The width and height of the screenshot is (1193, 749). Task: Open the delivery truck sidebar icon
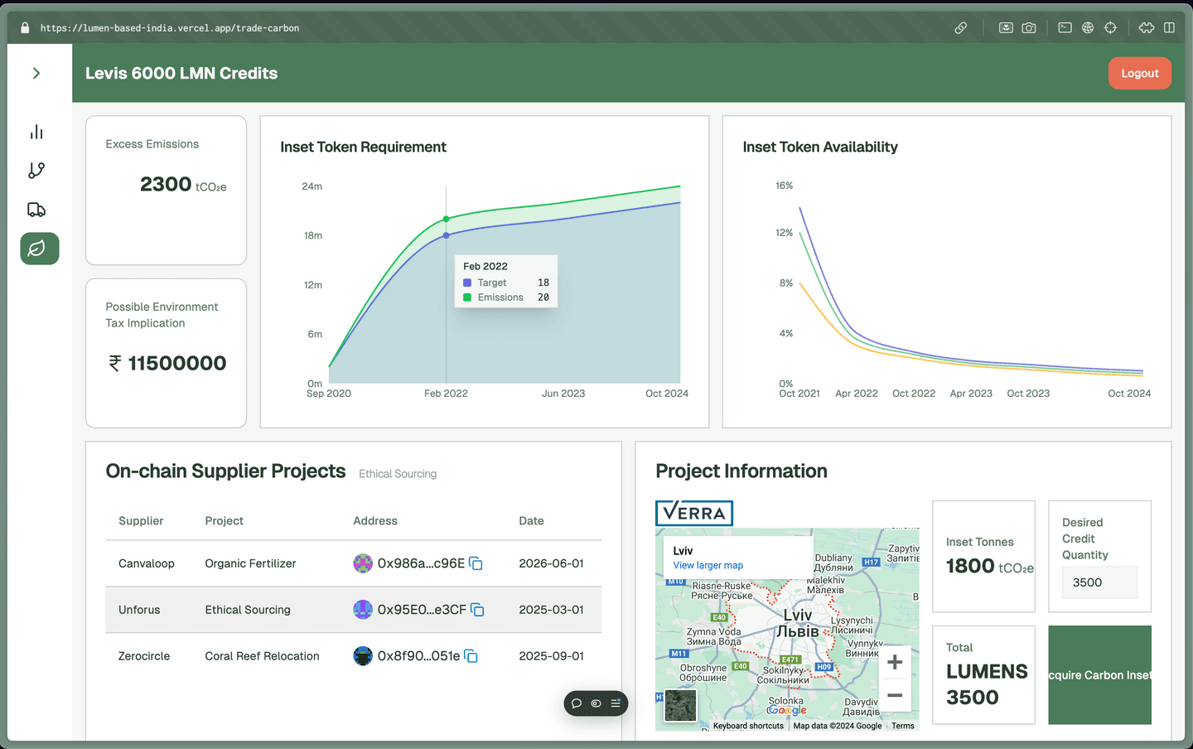coord(36,210)
